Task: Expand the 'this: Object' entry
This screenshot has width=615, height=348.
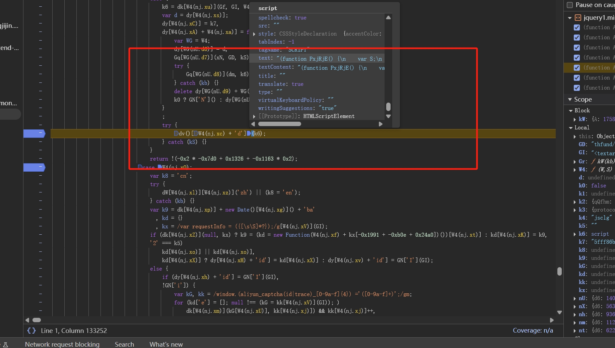Action: 575,136
